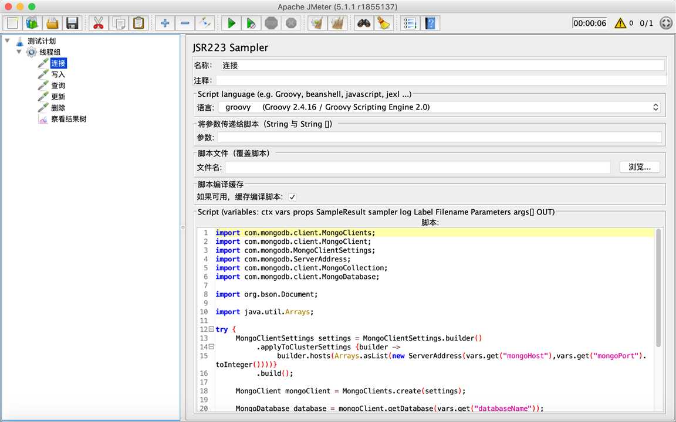Uncheck the cache compiled script checkbox
Viewport: 676px width, 422px height.
pyautogui.click(x=292, y=197)
